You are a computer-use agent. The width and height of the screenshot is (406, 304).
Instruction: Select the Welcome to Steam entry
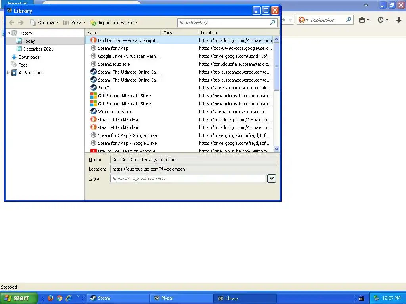[179, 112]
